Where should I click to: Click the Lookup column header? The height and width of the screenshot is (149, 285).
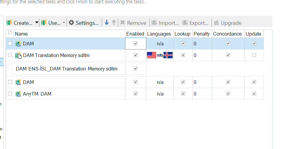[182, 34]
